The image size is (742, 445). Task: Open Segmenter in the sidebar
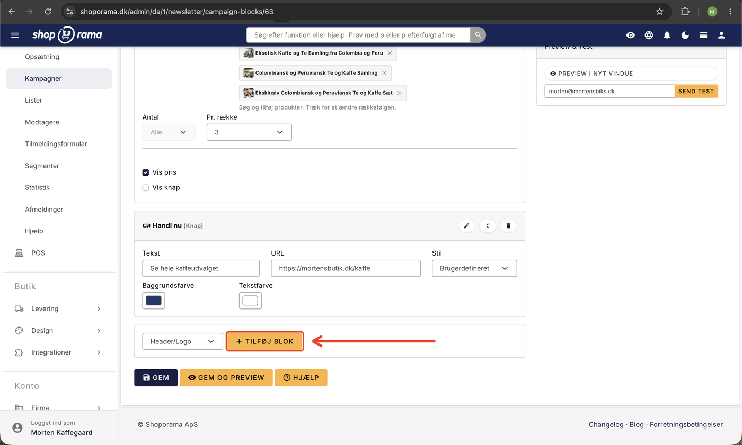tap(42, 166)
